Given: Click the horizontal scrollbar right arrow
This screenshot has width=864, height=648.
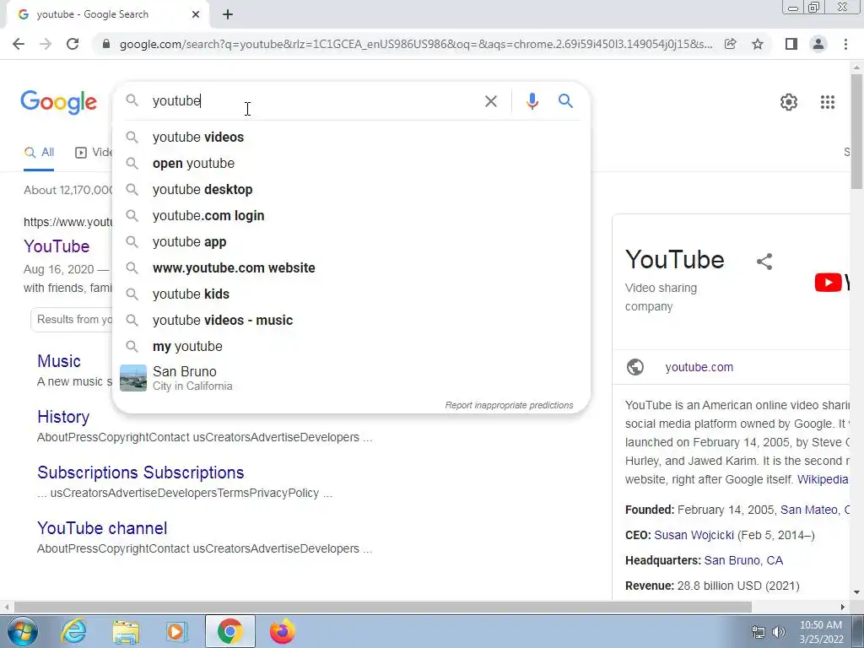Looking at the screenshot, I should click(843, 607).
